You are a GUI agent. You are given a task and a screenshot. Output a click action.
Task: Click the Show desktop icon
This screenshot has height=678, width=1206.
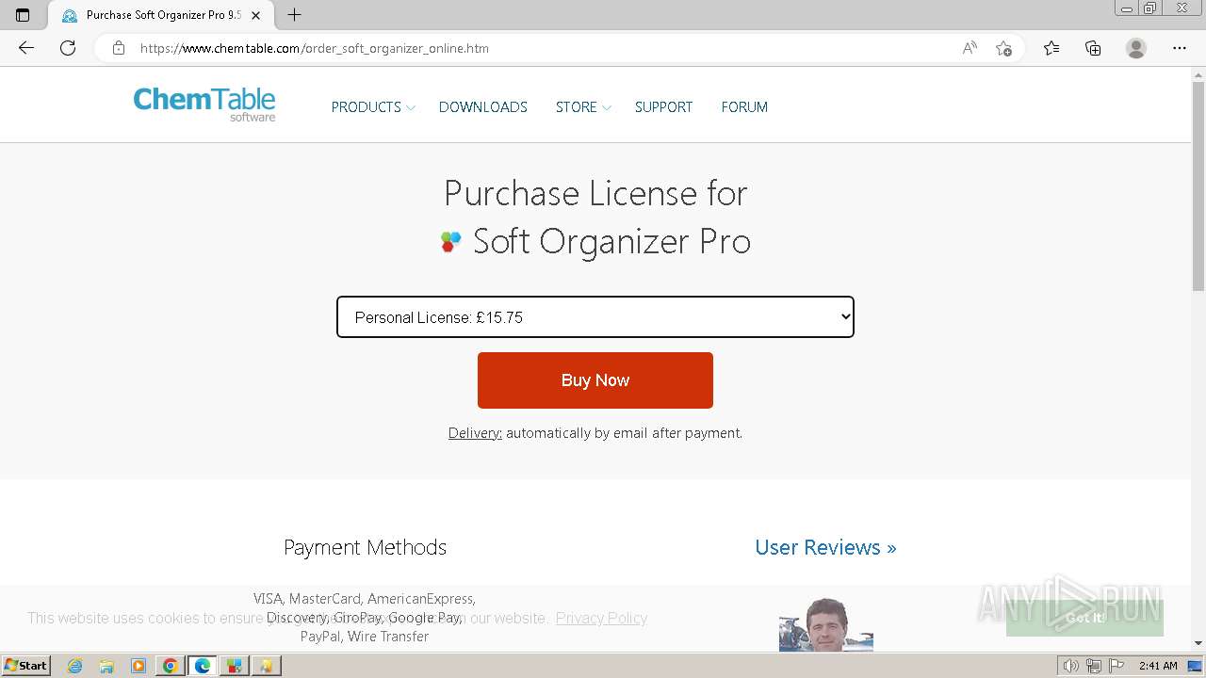tap(1196, 666)
